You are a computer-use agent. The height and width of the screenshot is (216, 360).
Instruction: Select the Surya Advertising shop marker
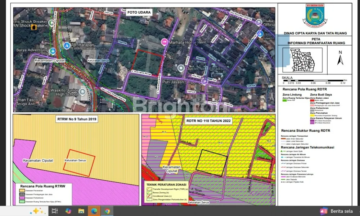tap(53, 51)
